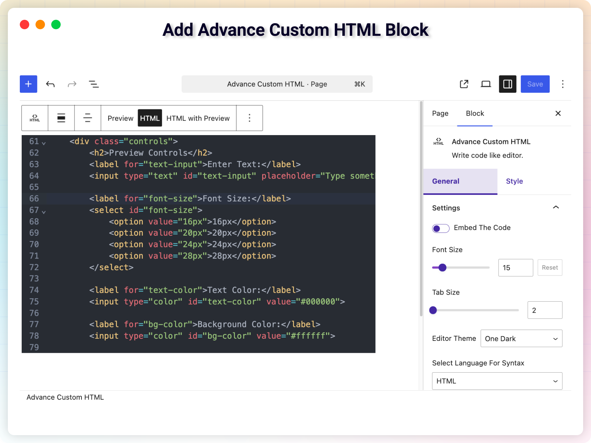Open block toolbar more options menu

click(x=249, y=118)
